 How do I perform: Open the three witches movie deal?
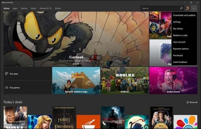point(161,117)
